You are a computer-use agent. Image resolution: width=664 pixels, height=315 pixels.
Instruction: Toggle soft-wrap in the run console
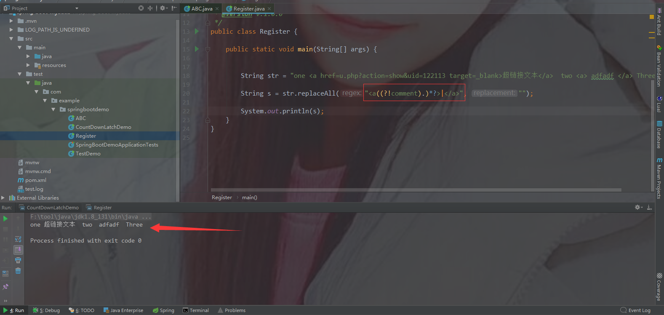(x=18, y=239)
